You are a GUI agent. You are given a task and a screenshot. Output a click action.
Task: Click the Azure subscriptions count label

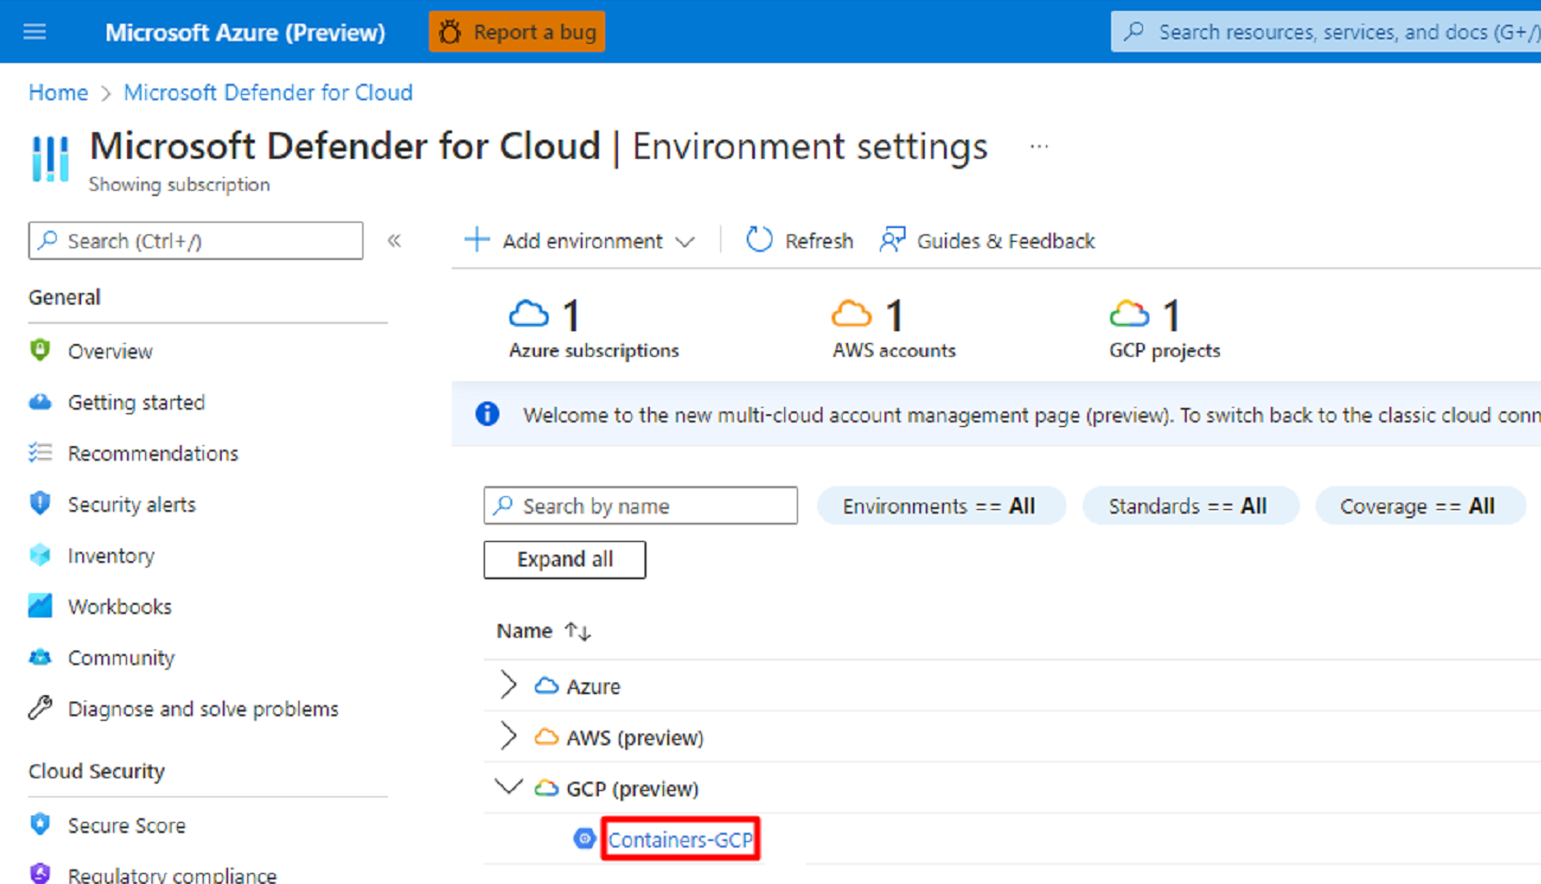(593, 350)
